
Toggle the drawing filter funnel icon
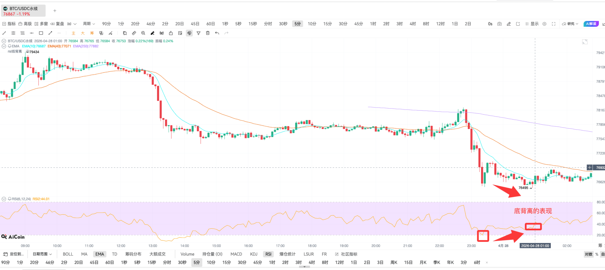[x=198, y=33]
